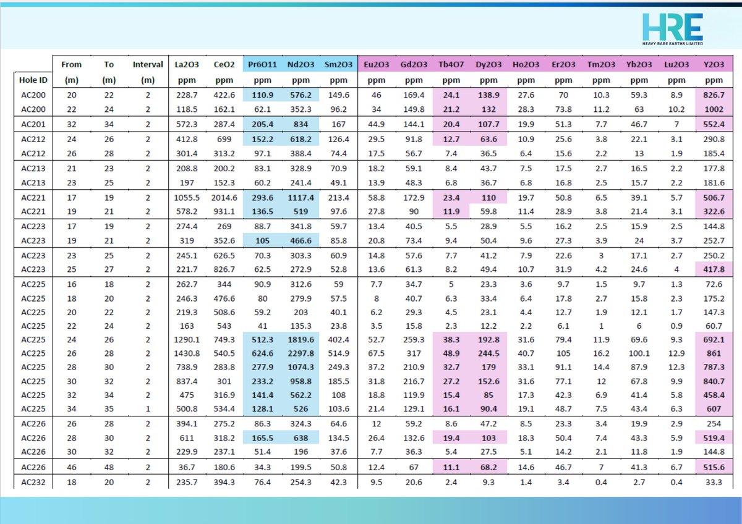Click the 'Yb2O3' column header
742x524 pixels.
639,64
